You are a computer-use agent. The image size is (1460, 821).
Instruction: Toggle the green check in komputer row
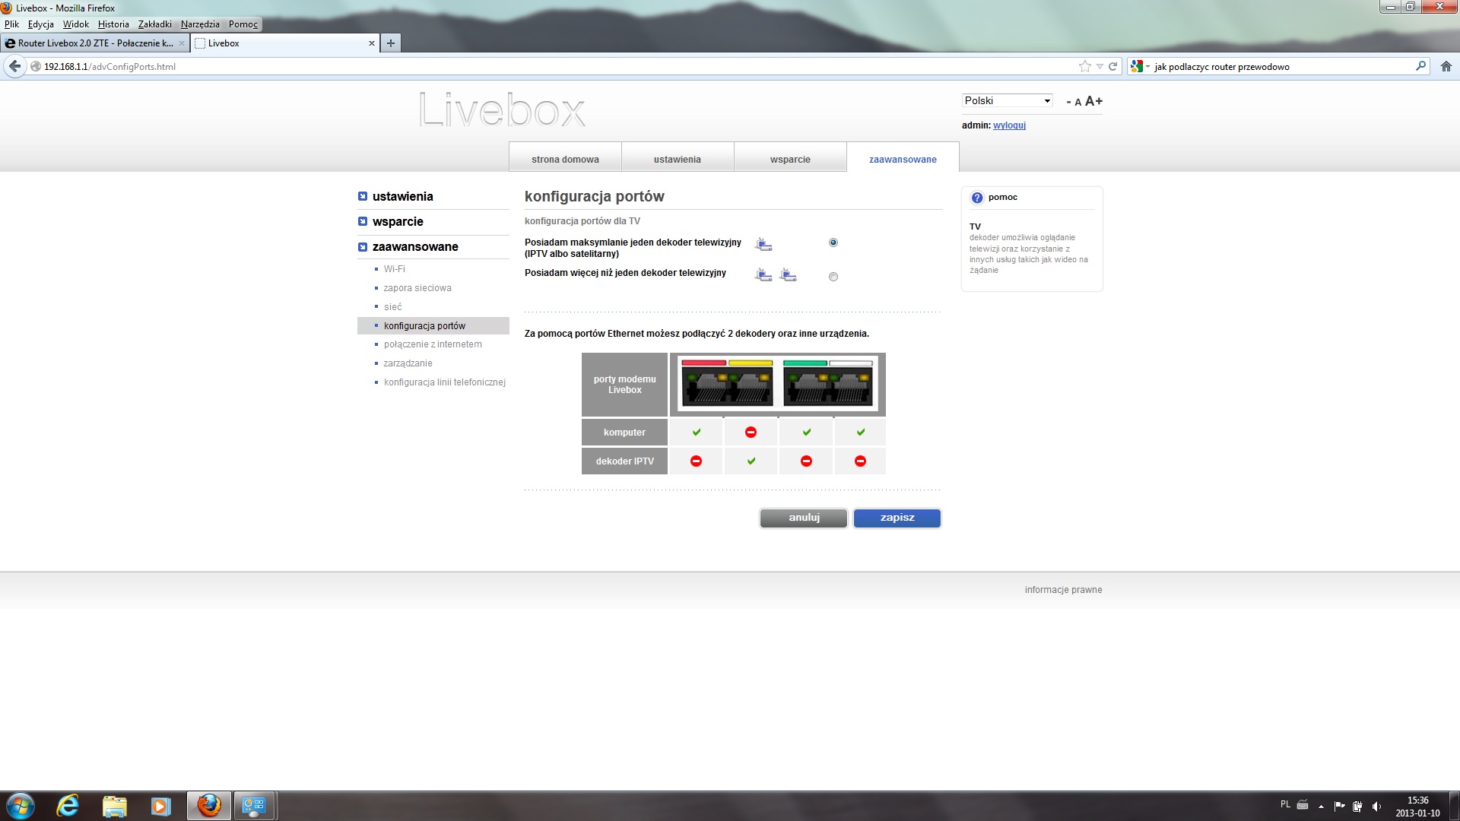(695, 432)
